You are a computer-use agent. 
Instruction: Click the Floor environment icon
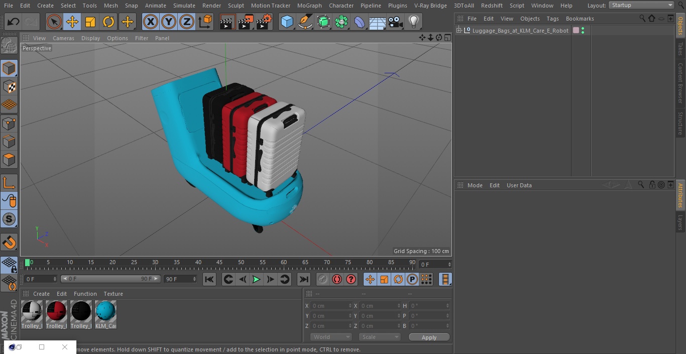click(377, 22)
